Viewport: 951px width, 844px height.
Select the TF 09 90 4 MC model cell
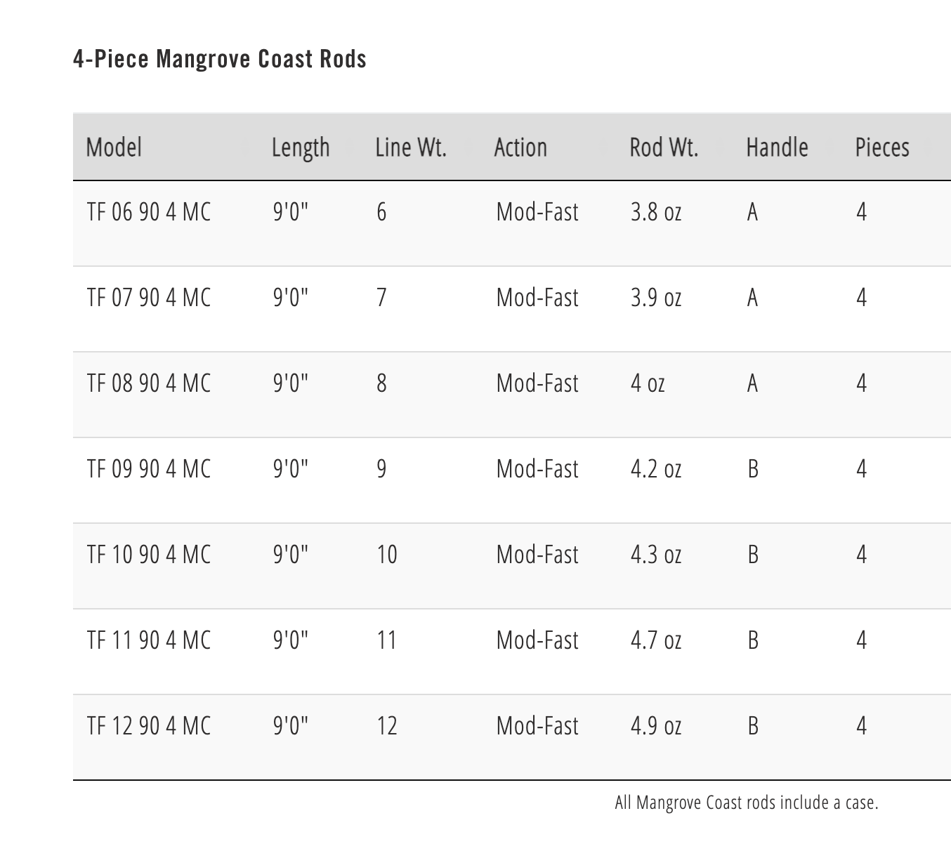[x=149, y=469]
